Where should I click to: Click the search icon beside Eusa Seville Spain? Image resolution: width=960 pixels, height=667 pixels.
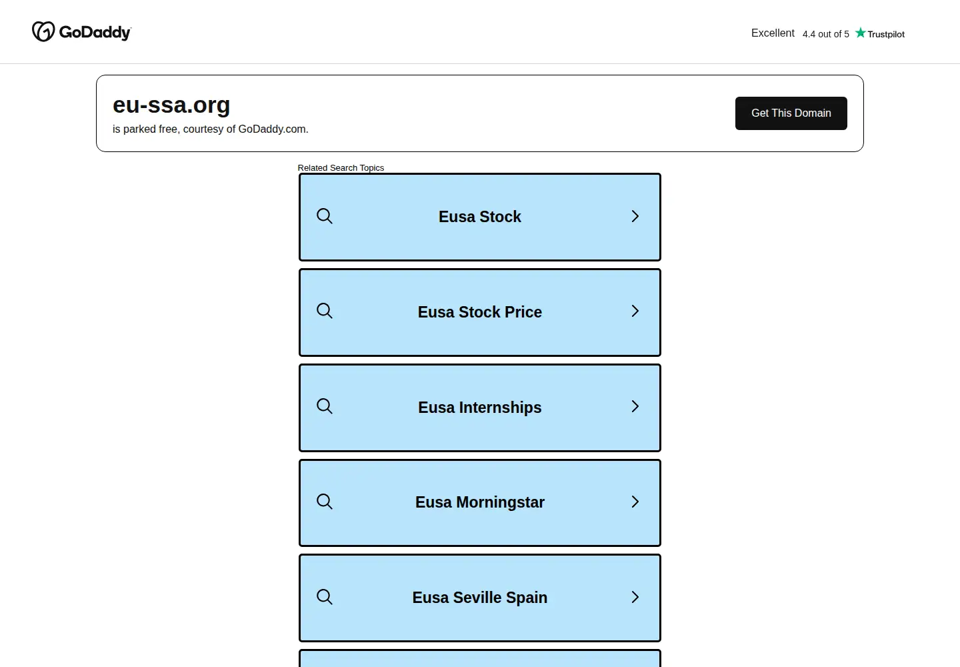pyautogui.click(x=325, y=597)
